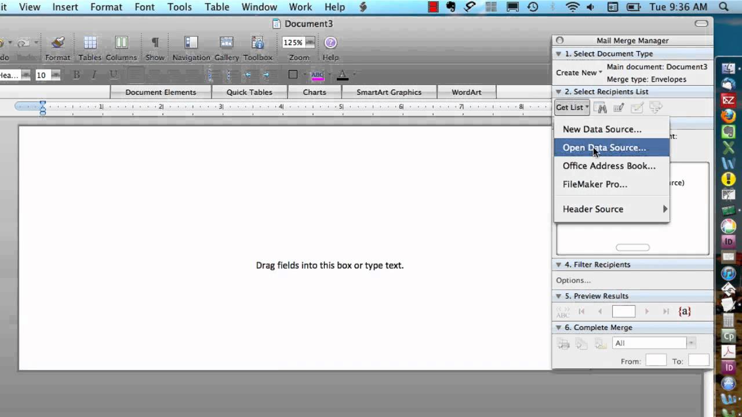Click the Find Recipient binoculars icon

pyautogui.click(x=601, y=108)
